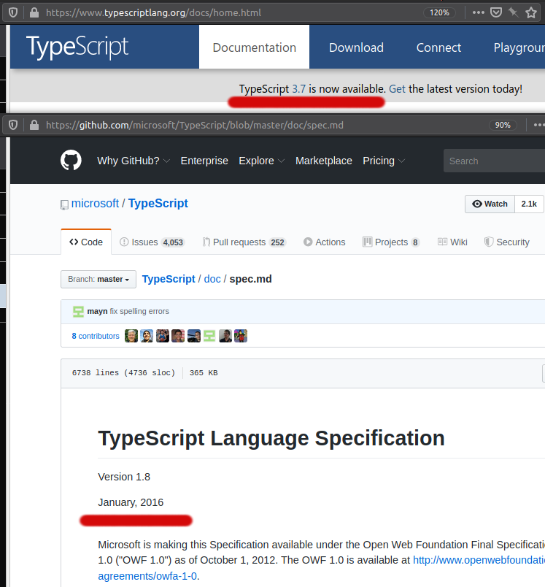
Task: Click the bookmark star in the TypeScript address bar
Action: (531, 12)
